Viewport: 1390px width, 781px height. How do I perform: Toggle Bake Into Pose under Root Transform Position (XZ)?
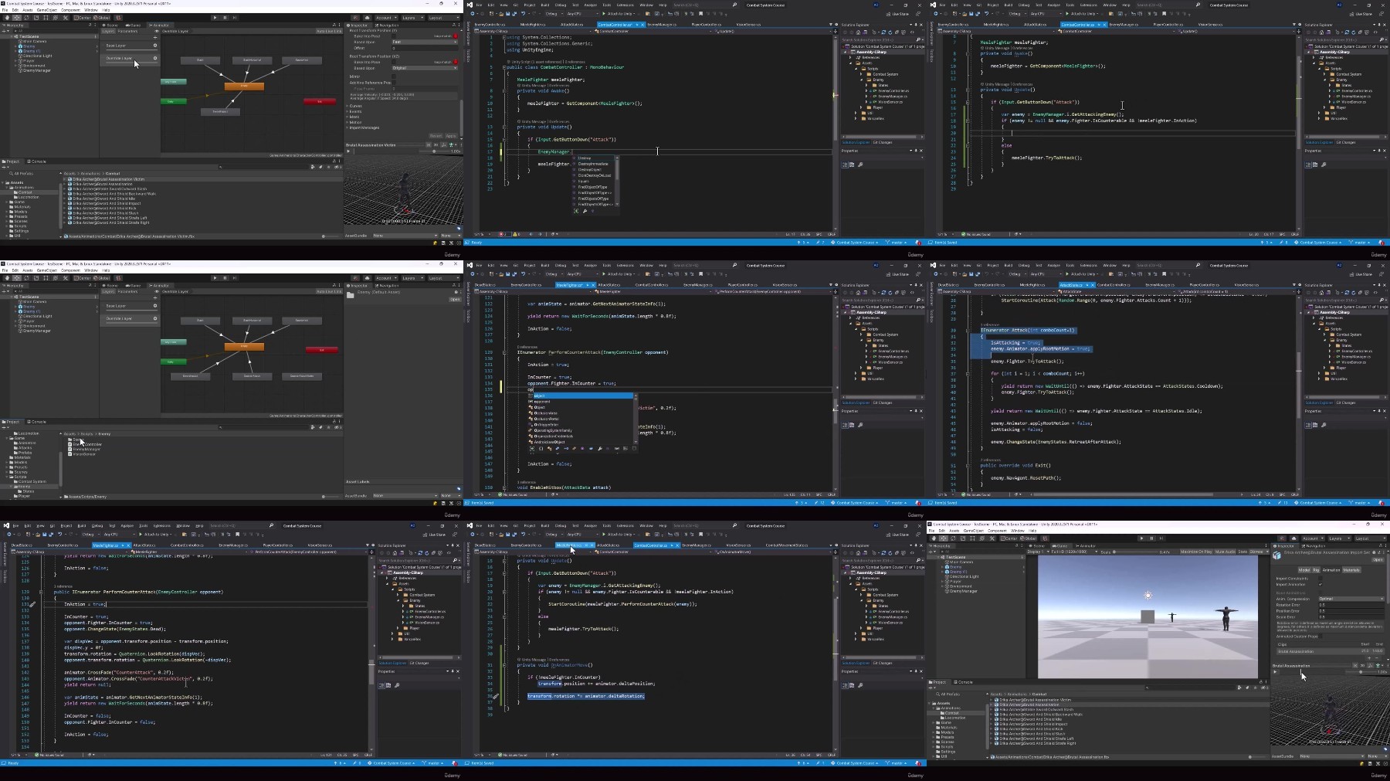394,62
